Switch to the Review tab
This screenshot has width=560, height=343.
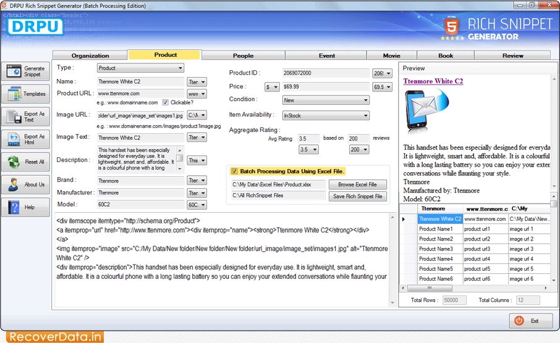[512, 56]
